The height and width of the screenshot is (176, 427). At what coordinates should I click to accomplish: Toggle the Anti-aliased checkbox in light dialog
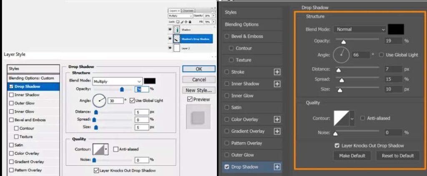(x=116, y=149)
